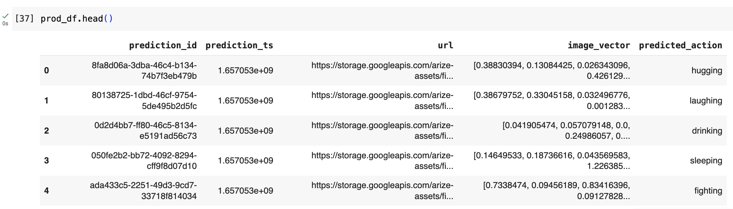Screen dimensions: 733x209
Task: Click row index 3 in the dataframe
Action: coord(46,161)
